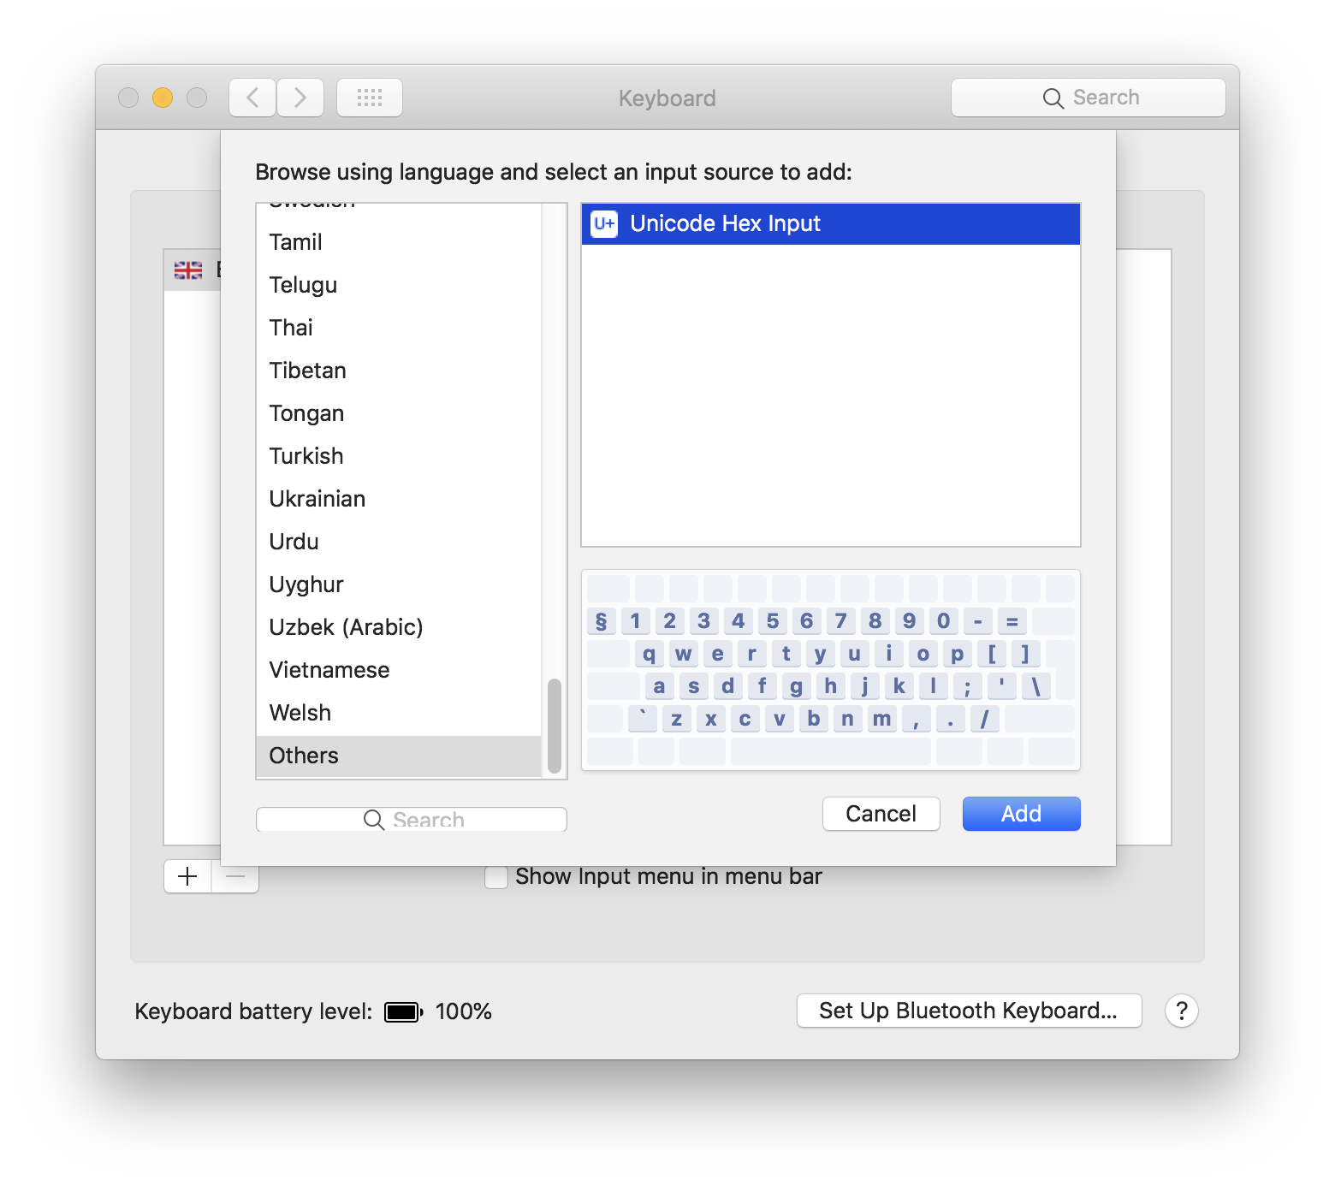1335x1186 pixels.
Task: Click the forward navigation arrow
Action: coord(300,98)
